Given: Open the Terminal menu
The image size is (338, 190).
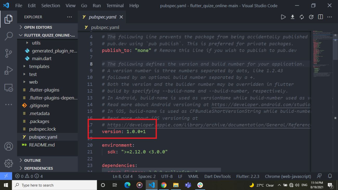Looking at the screenshot, I should click(115, 5).
